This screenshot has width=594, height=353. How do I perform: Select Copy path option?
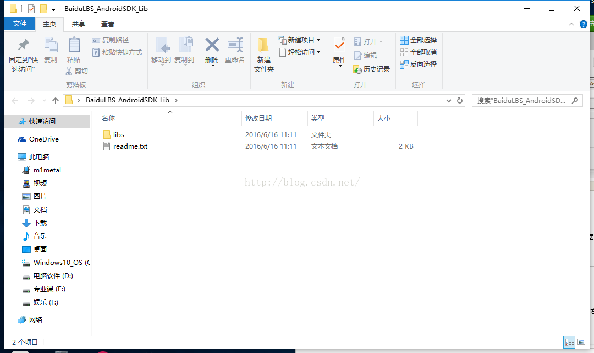click(x=111, y=40)
